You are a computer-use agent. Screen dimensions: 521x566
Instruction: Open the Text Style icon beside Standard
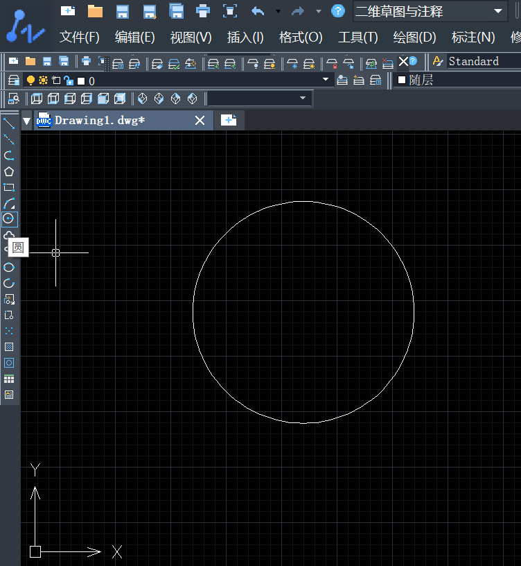[438, 61]
